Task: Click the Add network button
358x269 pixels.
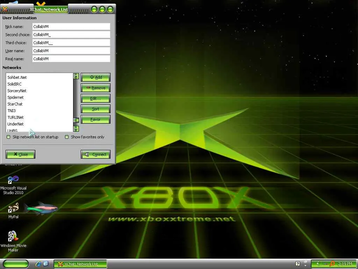Action: click(x=95, y=77)
